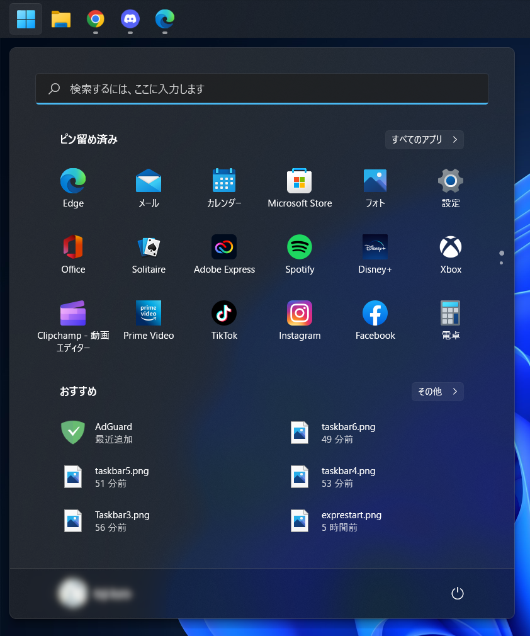
Task: Switch to Discord in the taskbar
Action: (x=130, y=19)
